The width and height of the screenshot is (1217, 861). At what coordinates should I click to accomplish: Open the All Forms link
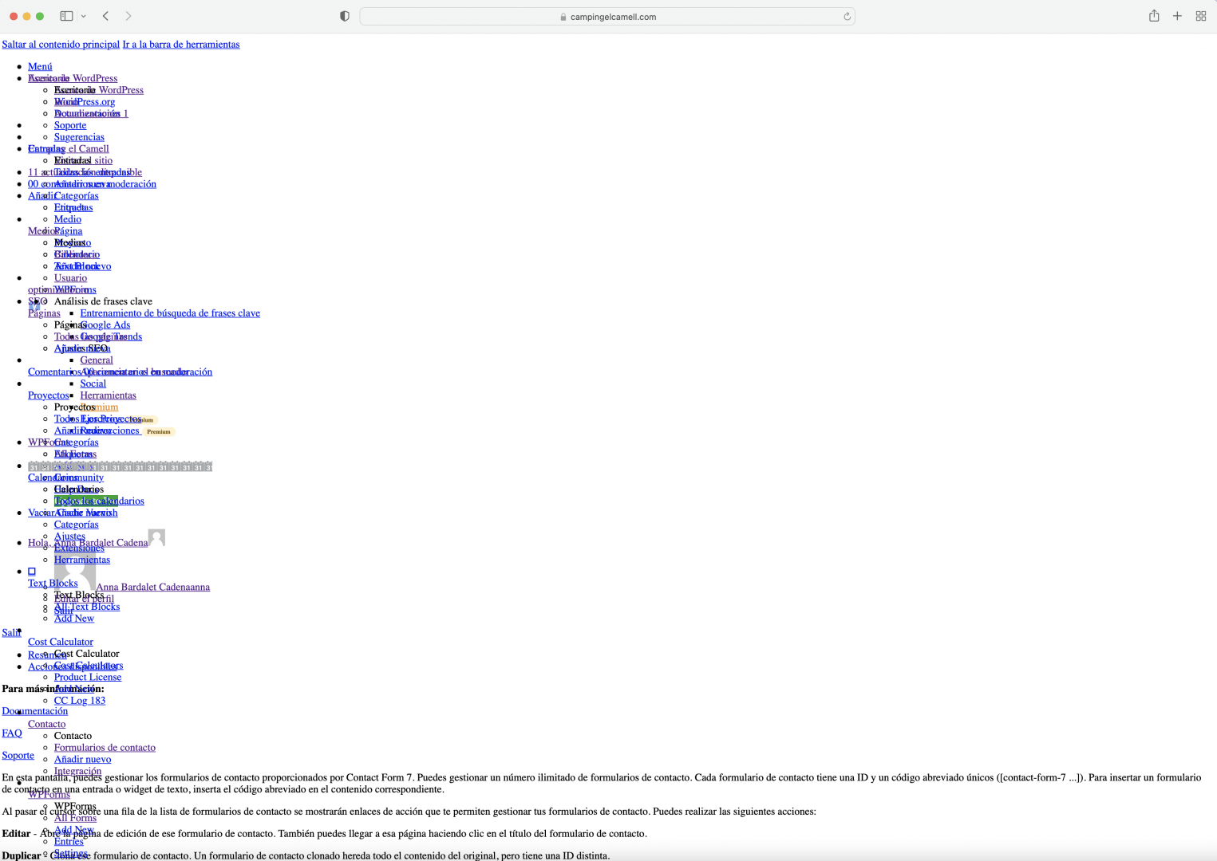pyautogui.click(x=75, y=818)
